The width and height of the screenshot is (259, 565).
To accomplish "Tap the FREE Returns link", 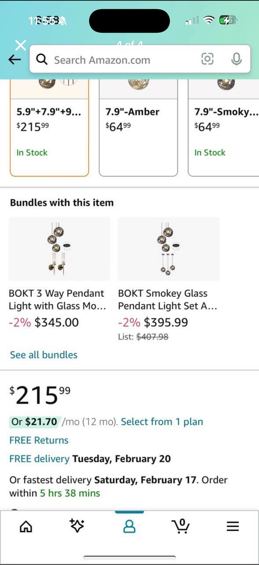I will click(39, 440).
